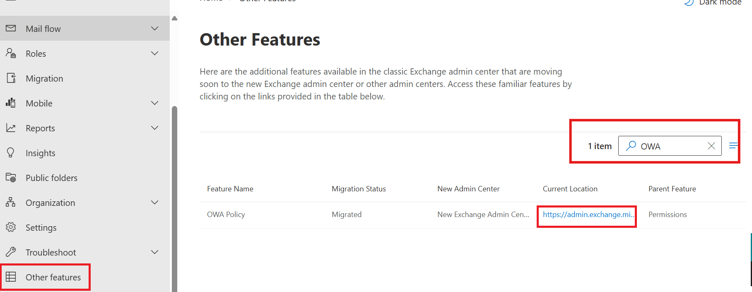Expand the Organization chevron
Viewport: 752px width, 292px height.
click(x=155, y=203)
